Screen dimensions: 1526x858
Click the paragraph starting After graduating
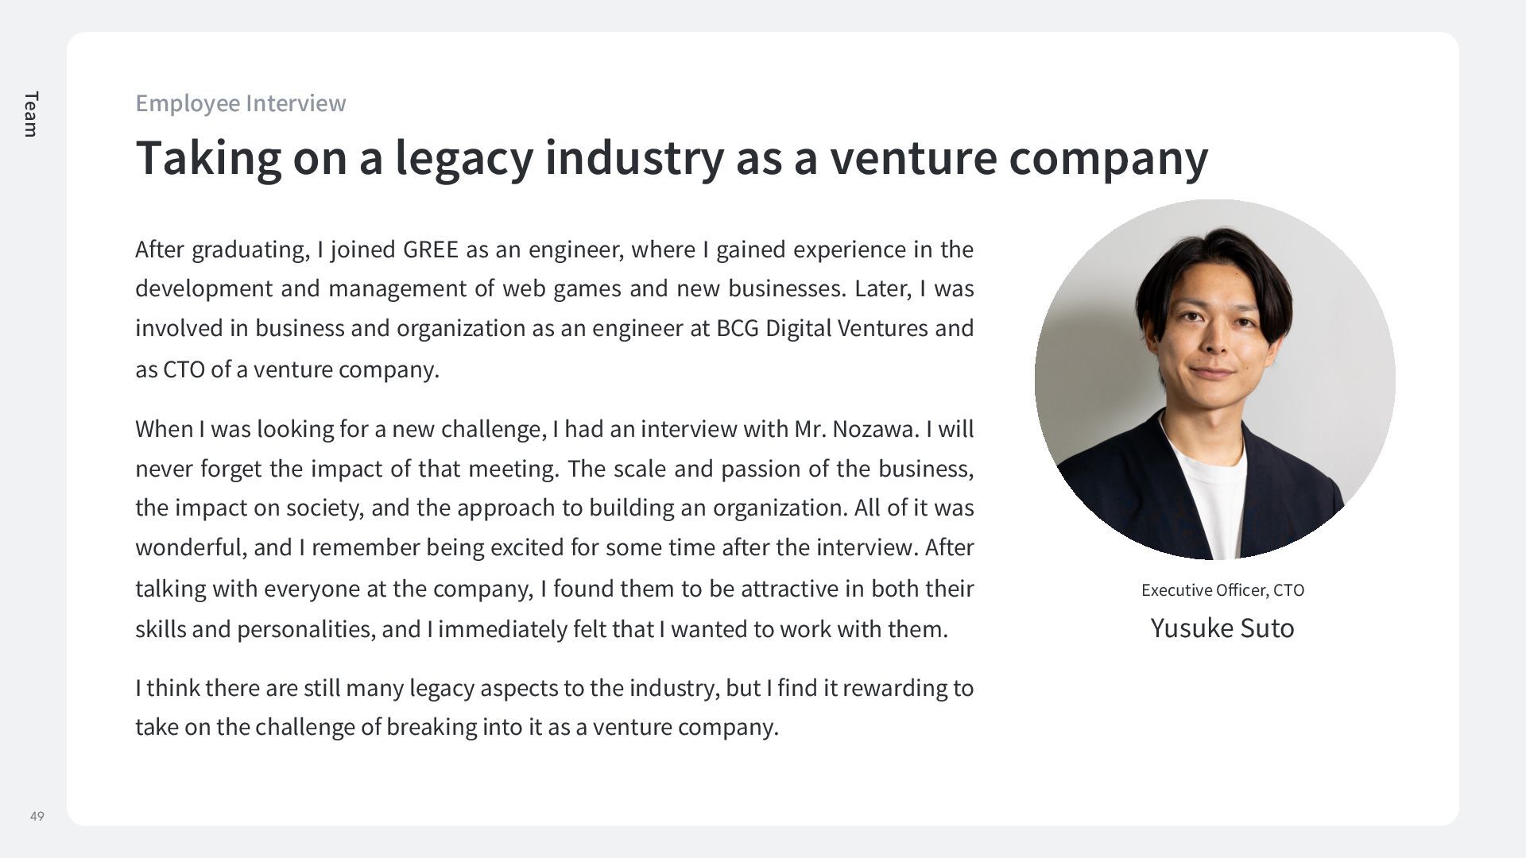click(x=554, y=308)
